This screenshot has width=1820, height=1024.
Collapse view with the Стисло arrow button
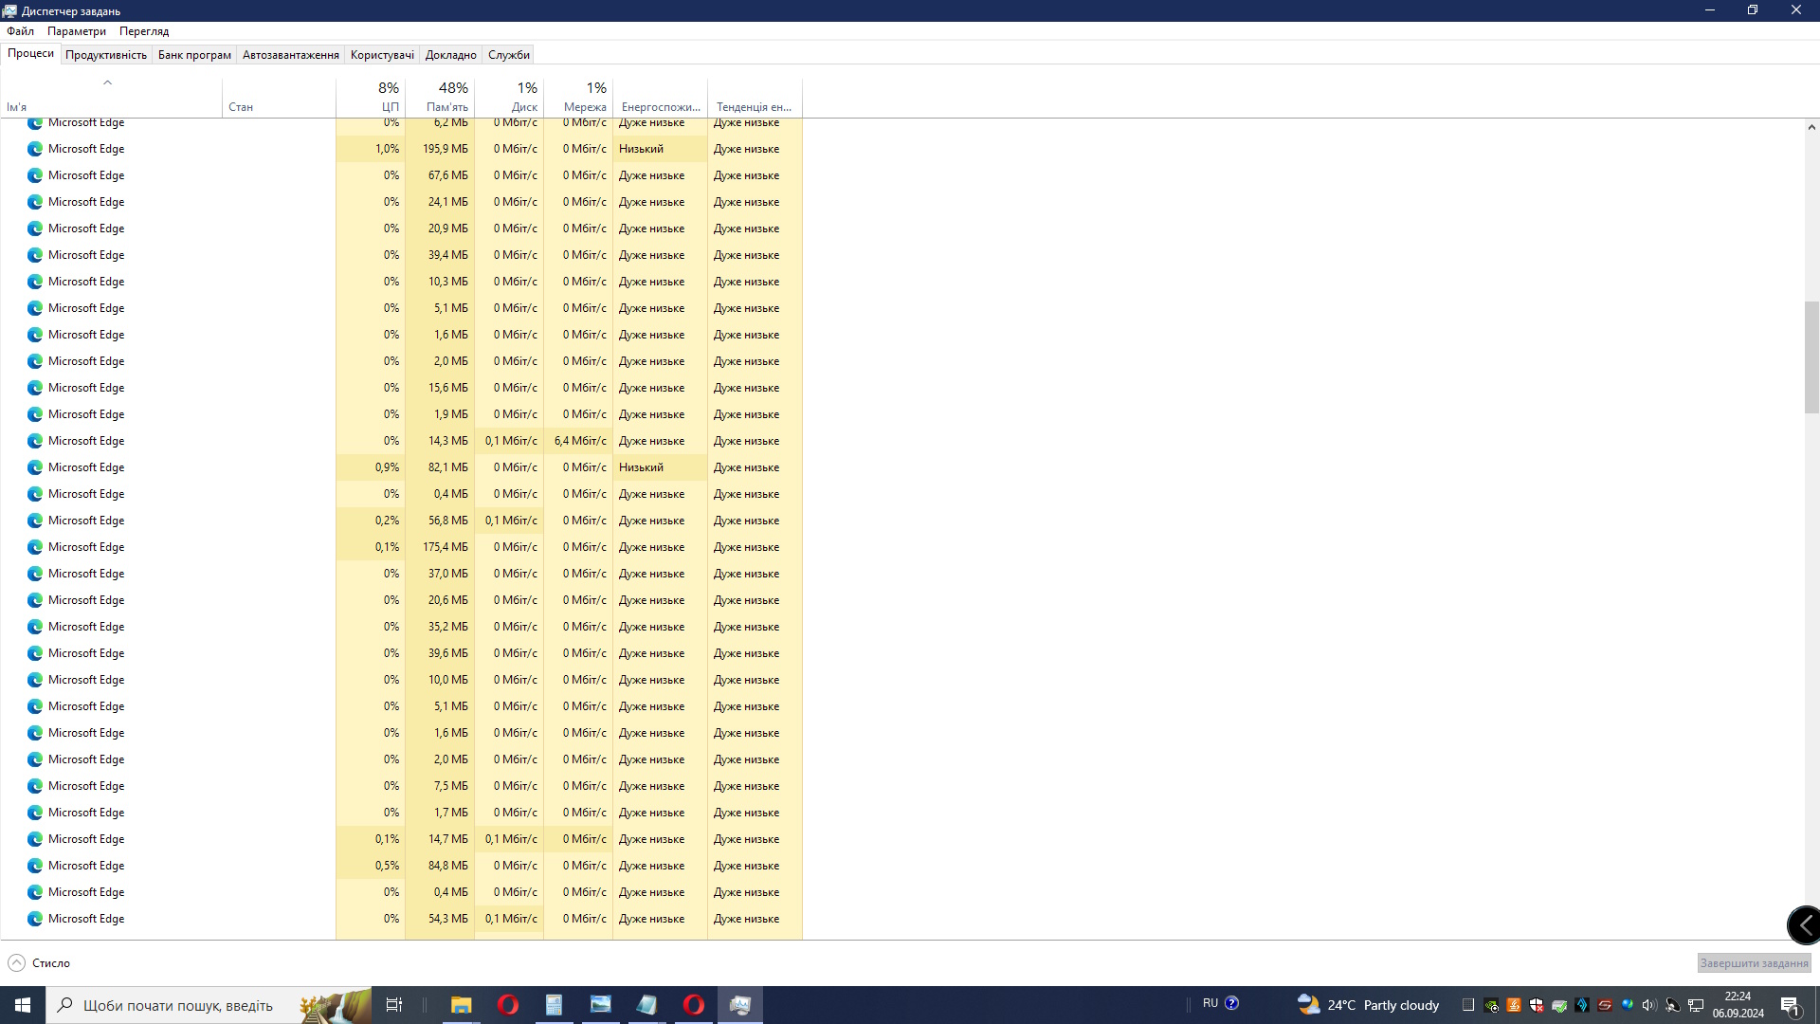click(x=16, y=962)
